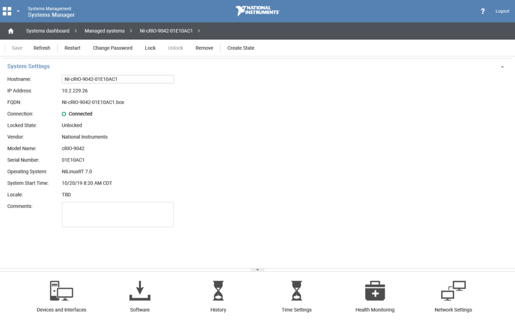515x322 pixels.
Task: Select the FQDN value NI-cRIO-9042-01E10AC1.box
Action: click(93, 102)
